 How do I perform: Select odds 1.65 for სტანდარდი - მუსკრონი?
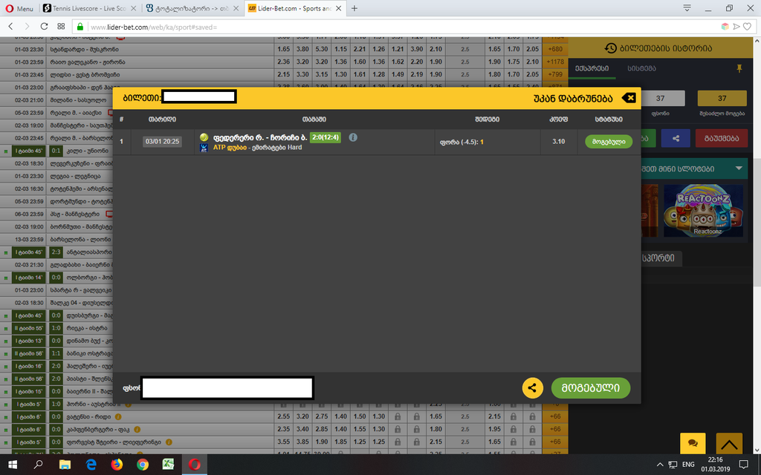click(x=283, y=49)
